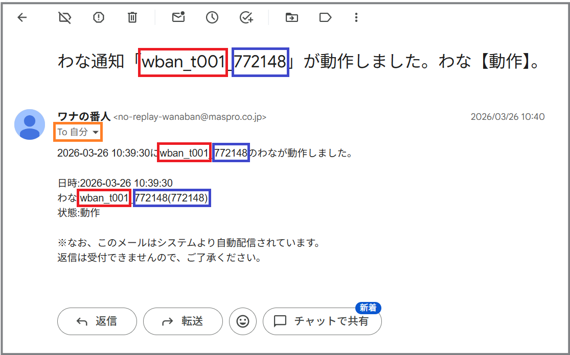Open the archive-blocked icon in the toolbar
Screen dimensions: 570x355
click(63, 17)
